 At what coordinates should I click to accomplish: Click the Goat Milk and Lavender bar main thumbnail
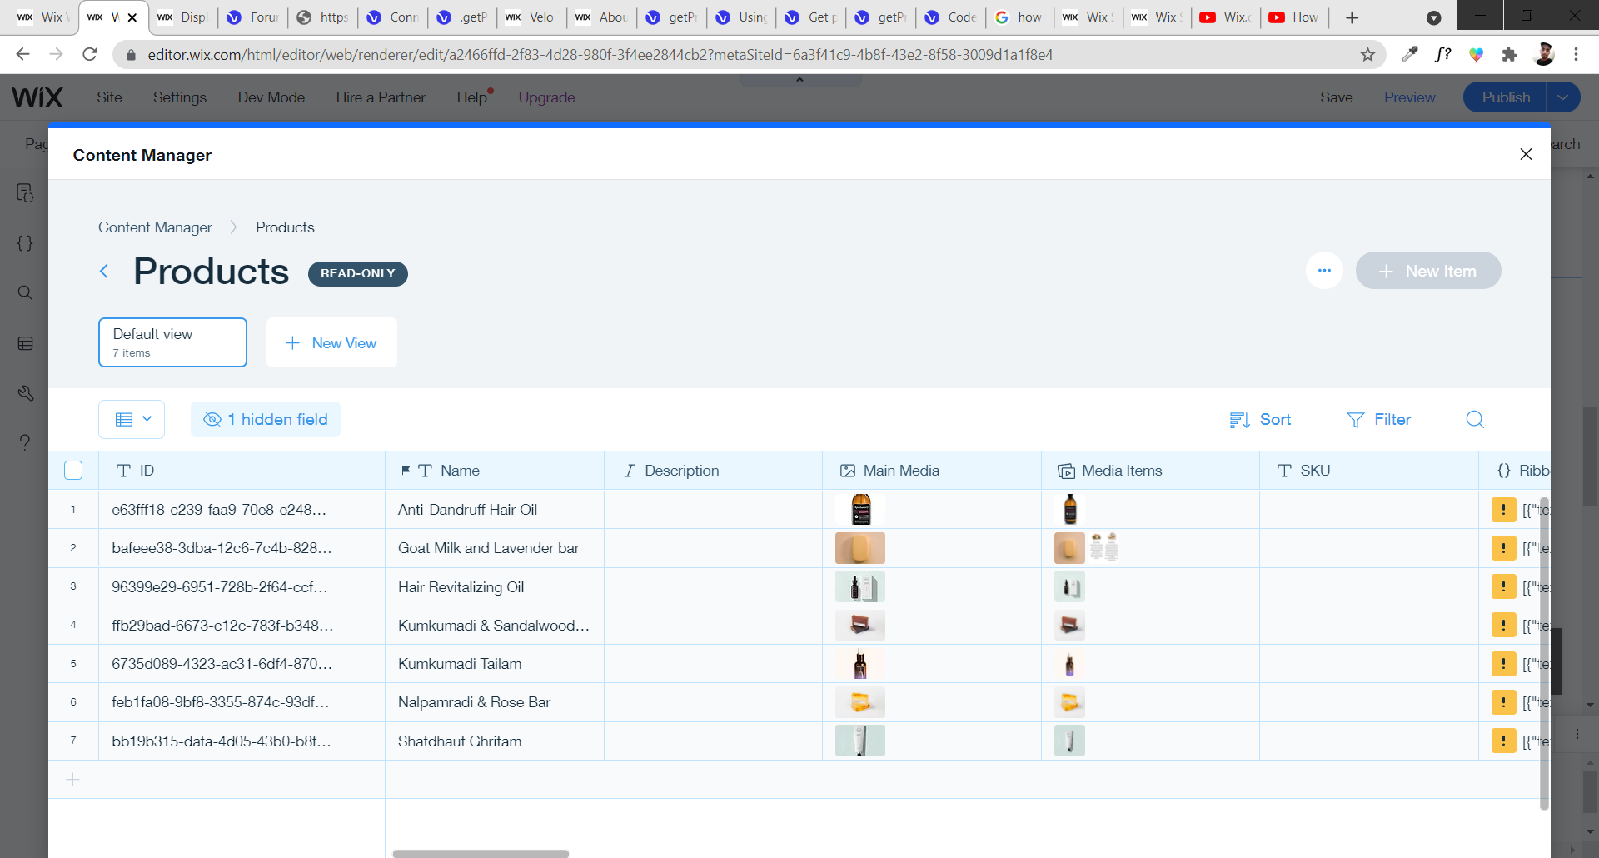tap(860, 548)
